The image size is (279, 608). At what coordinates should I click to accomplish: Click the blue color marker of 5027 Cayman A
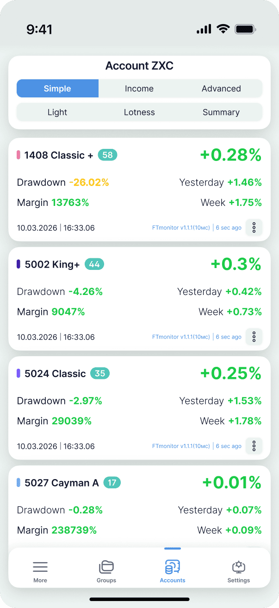[x=19, y=483]
